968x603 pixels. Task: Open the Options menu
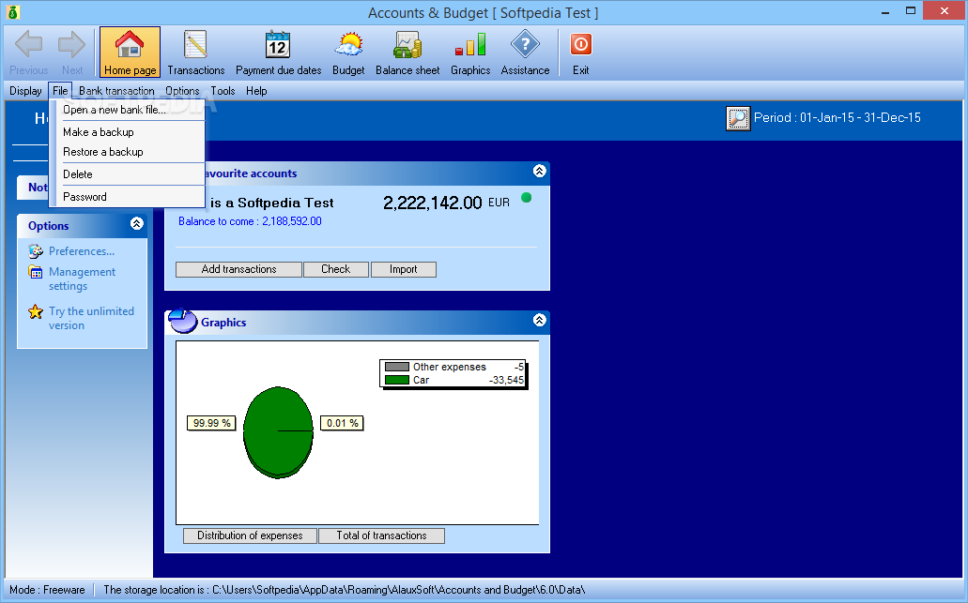click(182, 91)
